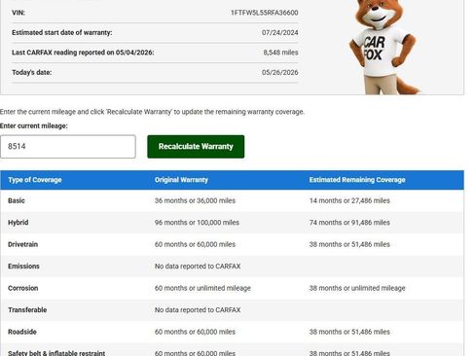Click '74 months or 91,486 miles' cell
This screenshot has height=356, width=475.
[349, 223]
